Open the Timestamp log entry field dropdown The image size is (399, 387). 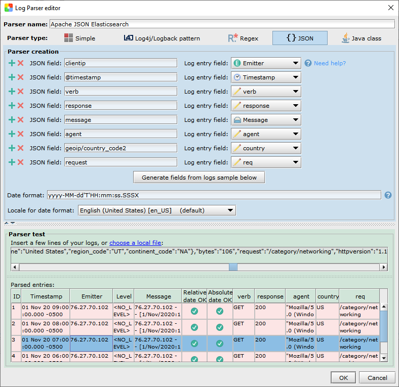[x=266, y=77]
